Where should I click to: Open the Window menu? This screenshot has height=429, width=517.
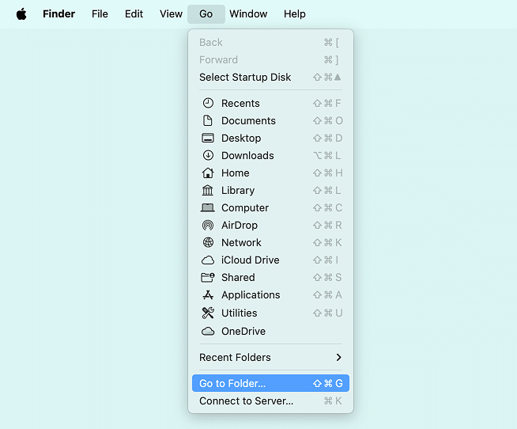(x=248, y=14)
